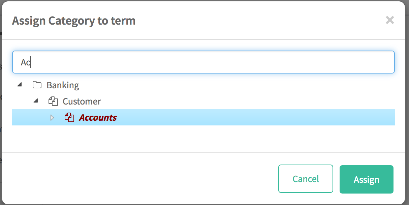Click blank area below the category tree

202,139
